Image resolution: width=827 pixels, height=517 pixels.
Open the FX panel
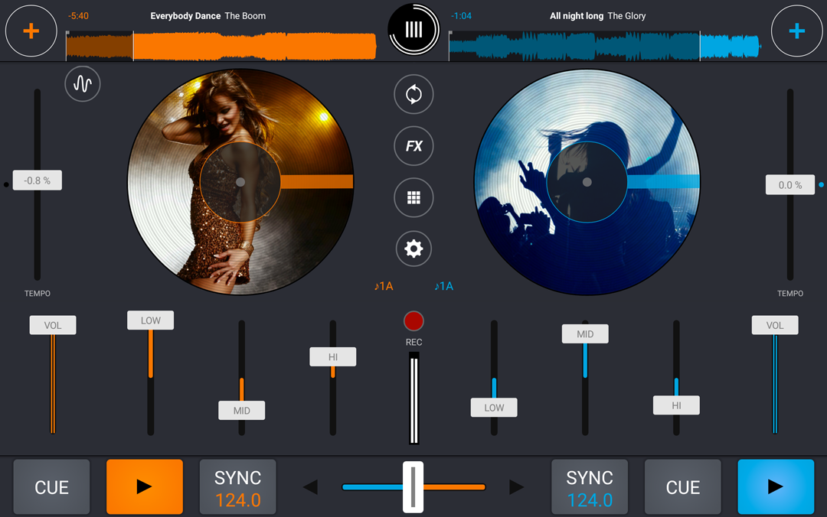tap(413, 146)
